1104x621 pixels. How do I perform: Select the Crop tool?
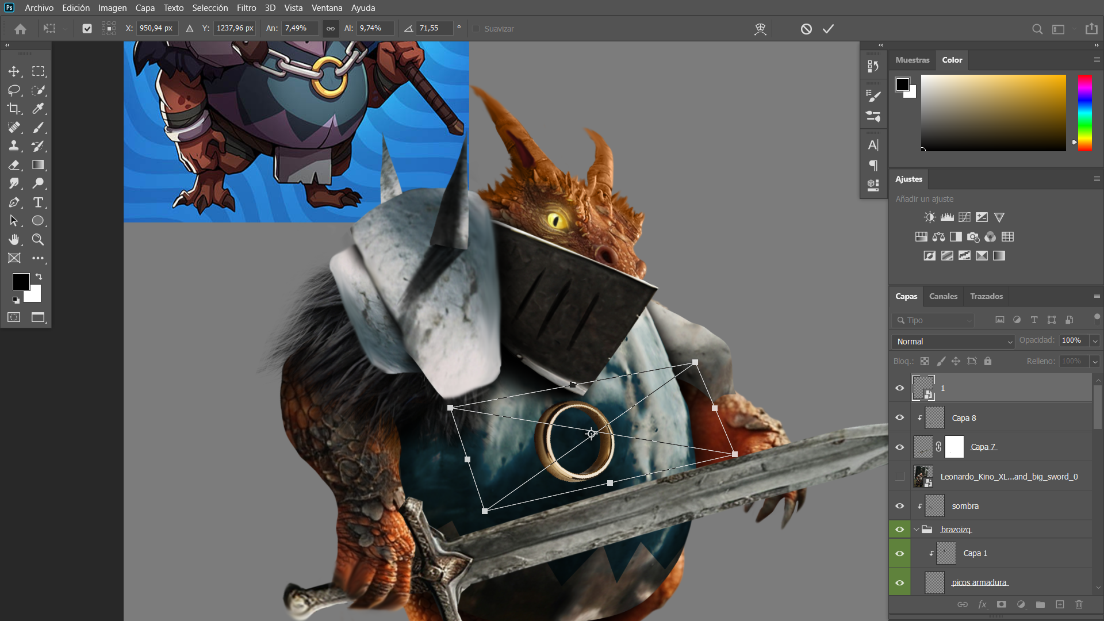coord(14,109)
